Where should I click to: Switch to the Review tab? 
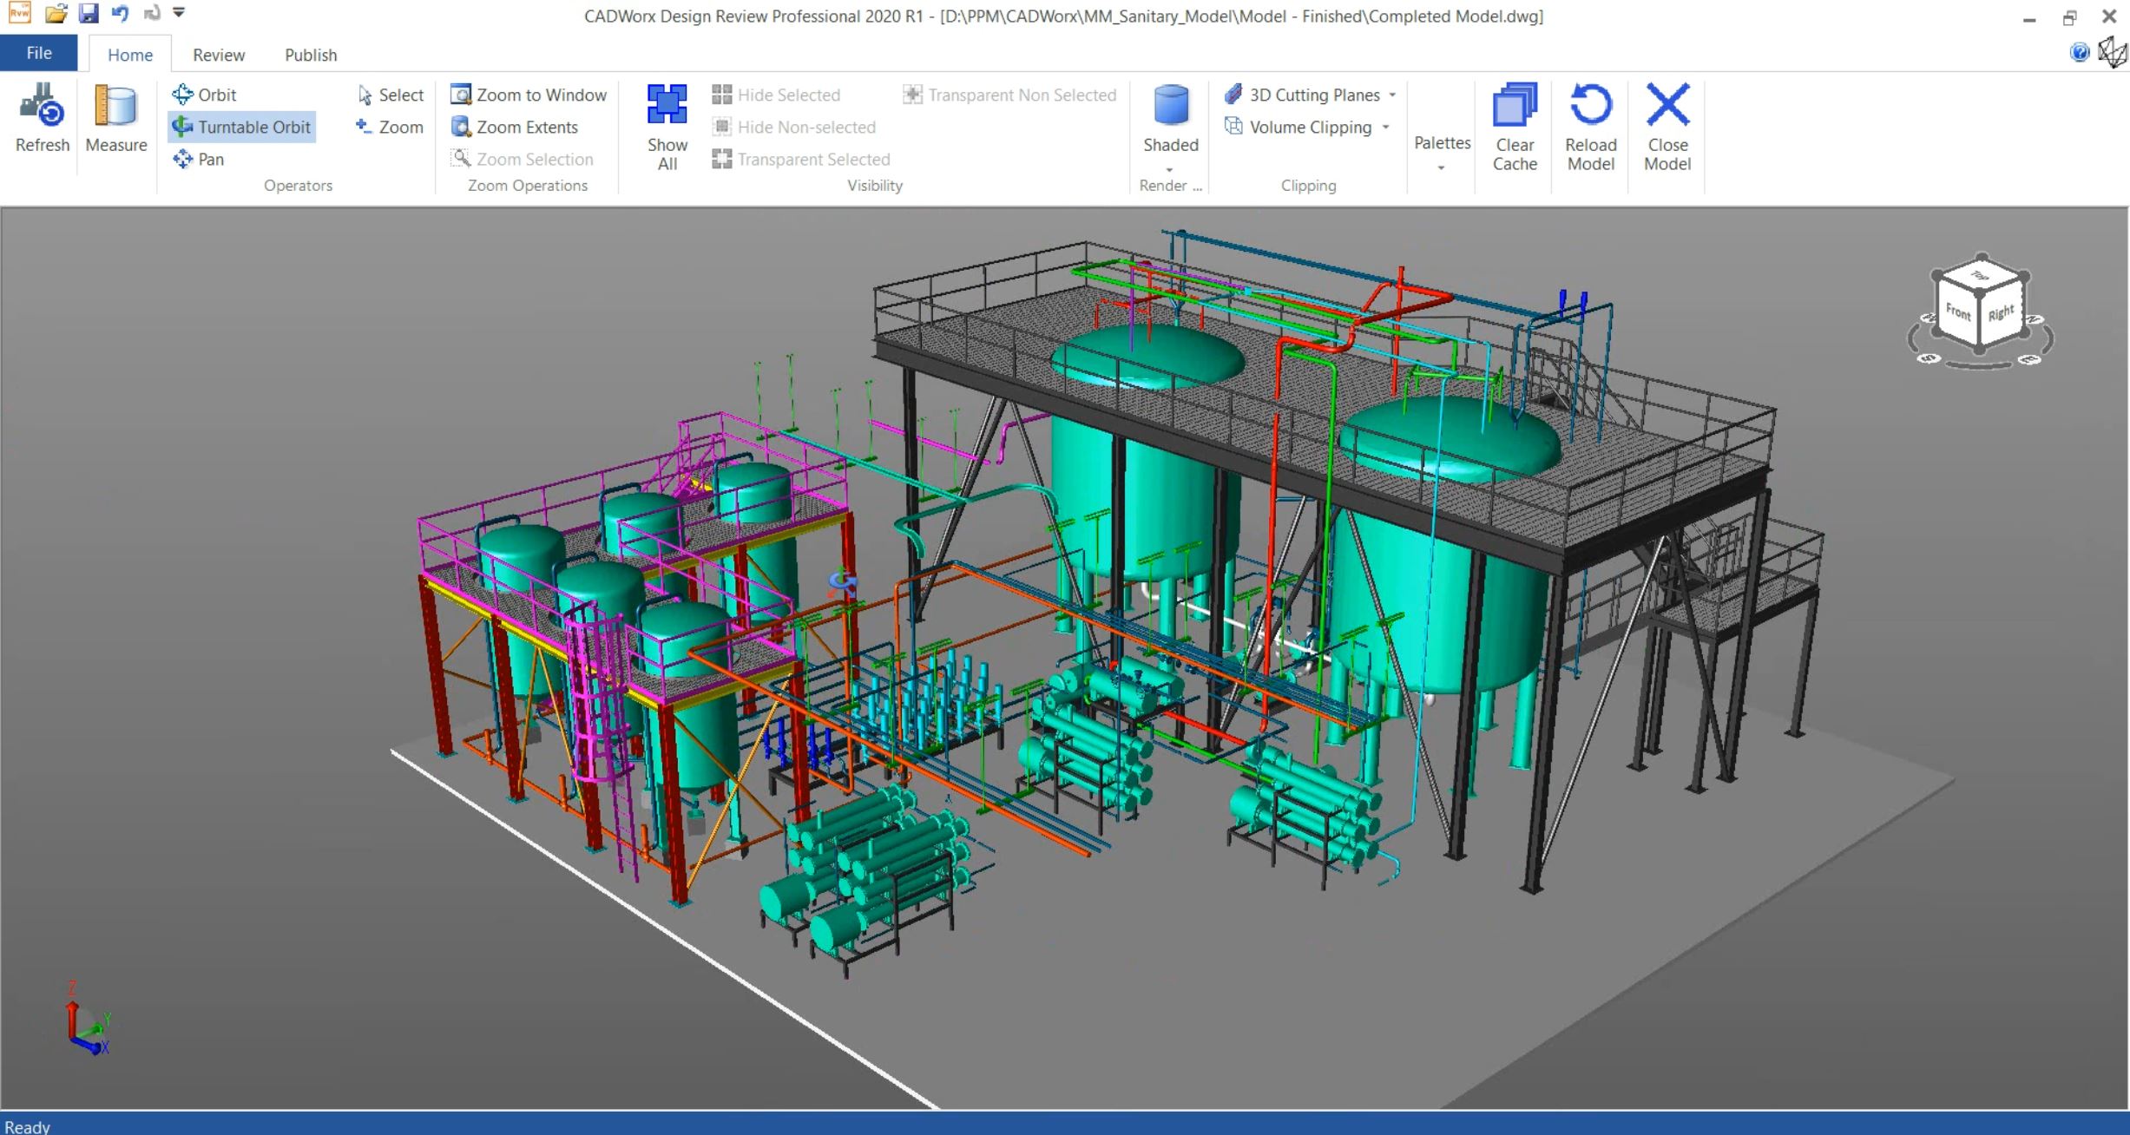click(x=218, y=55)
